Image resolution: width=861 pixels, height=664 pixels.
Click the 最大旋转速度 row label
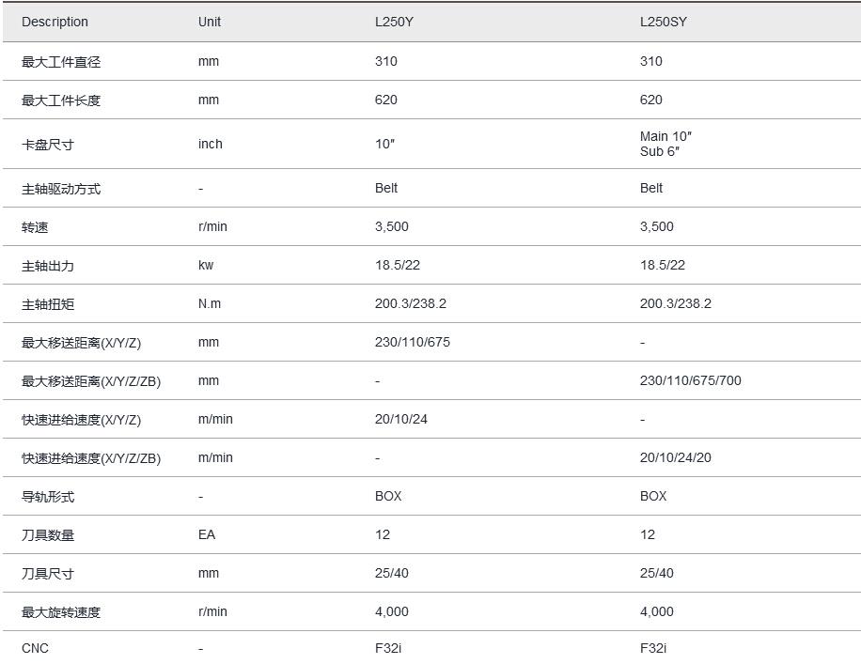click(x=61, y=612)
